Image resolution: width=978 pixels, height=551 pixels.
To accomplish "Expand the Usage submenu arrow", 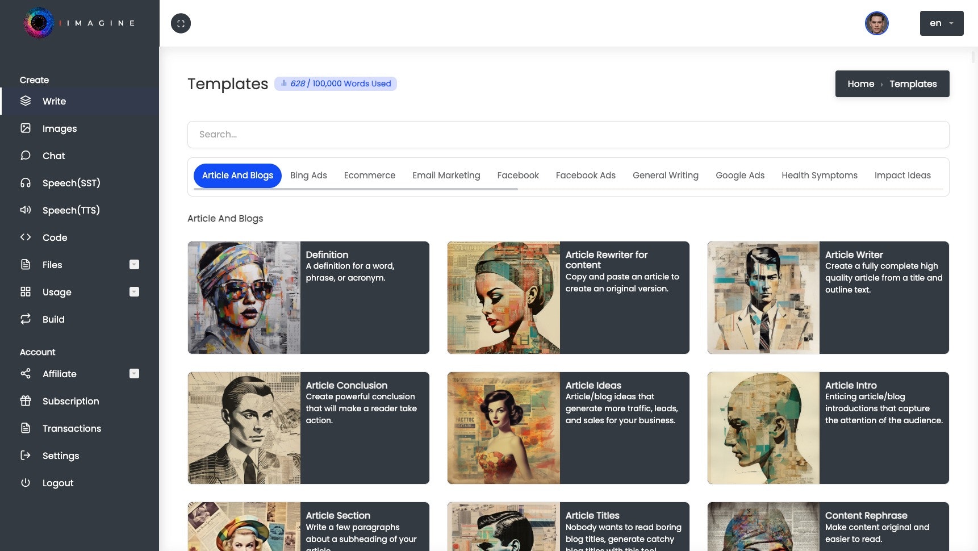I will (134, 292).
